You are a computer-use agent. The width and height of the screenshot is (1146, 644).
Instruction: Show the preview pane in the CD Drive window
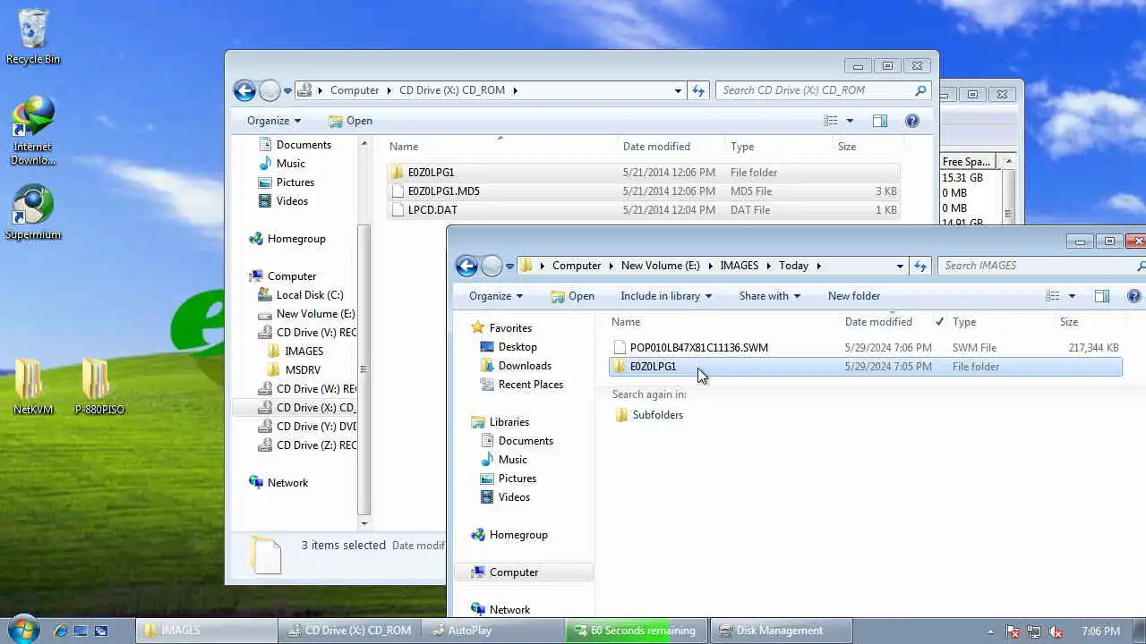pos(880,121)
